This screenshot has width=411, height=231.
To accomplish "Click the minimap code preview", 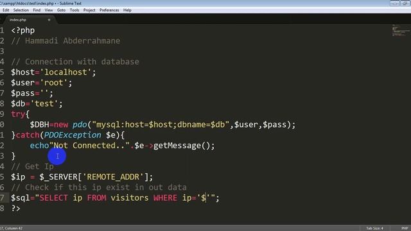I will tap(400, 30).
